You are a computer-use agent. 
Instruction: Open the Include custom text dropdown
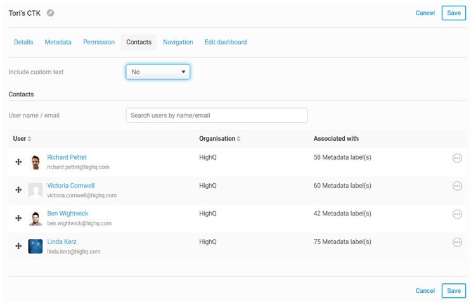[x=158, y=72]
